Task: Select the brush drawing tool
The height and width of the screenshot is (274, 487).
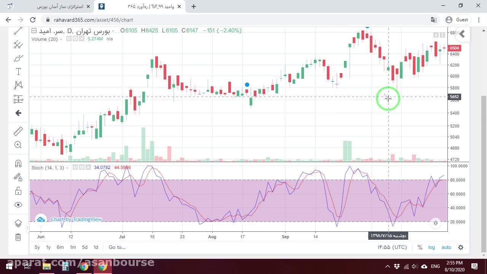Action: 18,58
